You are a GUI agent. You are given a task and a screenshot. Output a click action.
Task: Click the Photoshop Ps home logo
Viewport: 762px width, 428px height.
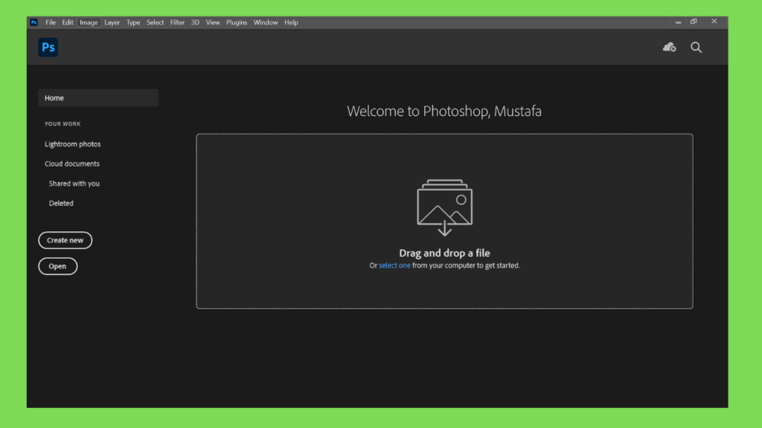pos(48,48)
